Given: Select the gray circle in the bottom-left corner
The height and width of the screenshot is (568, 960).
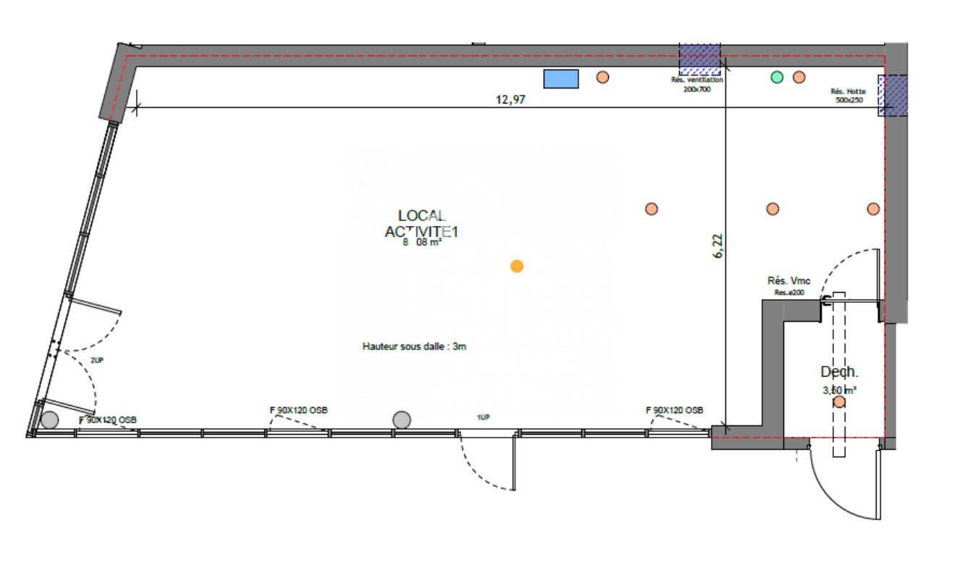Looking at the screenshot, I should point(49,419).
